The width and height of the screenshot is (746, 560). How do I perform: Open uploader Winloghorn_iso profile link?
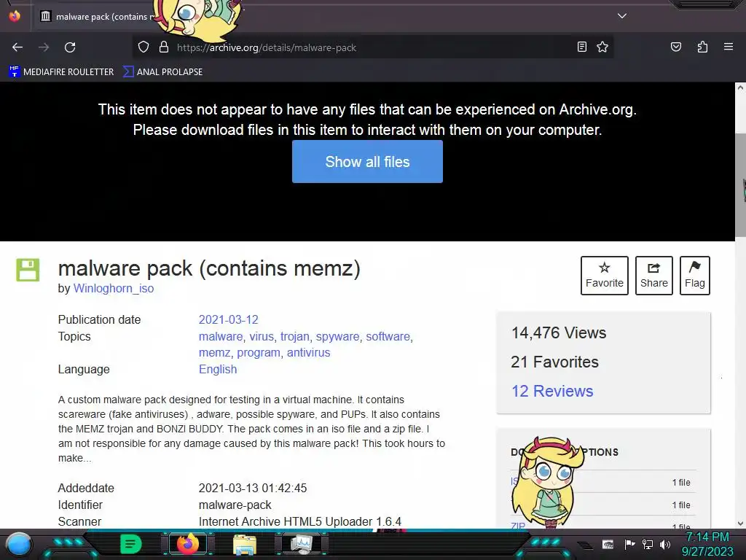113,288
